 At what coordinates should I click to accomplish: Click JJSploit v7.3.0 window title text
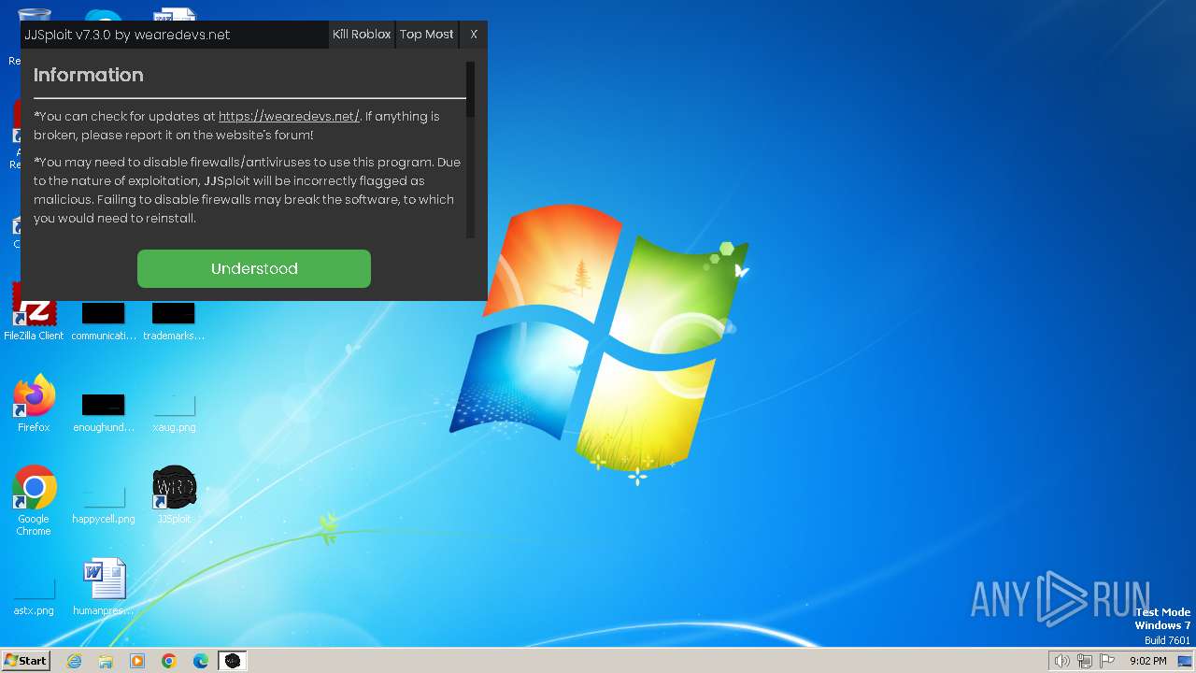127,35
